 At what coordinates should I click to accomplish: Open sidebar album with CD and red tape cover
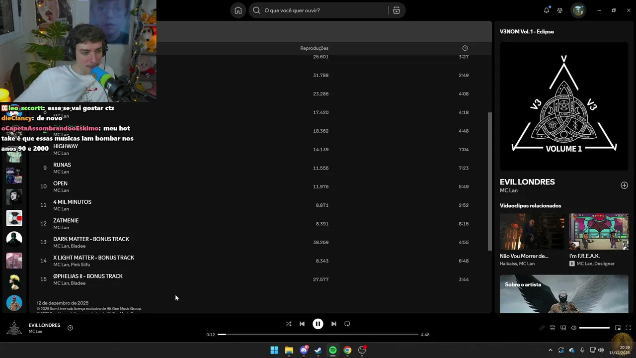pos(14,218)
